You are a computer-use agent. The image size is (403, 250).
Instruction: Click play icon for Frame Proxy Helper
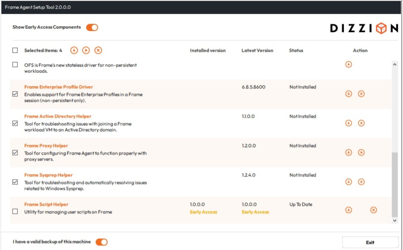point(361,153)
